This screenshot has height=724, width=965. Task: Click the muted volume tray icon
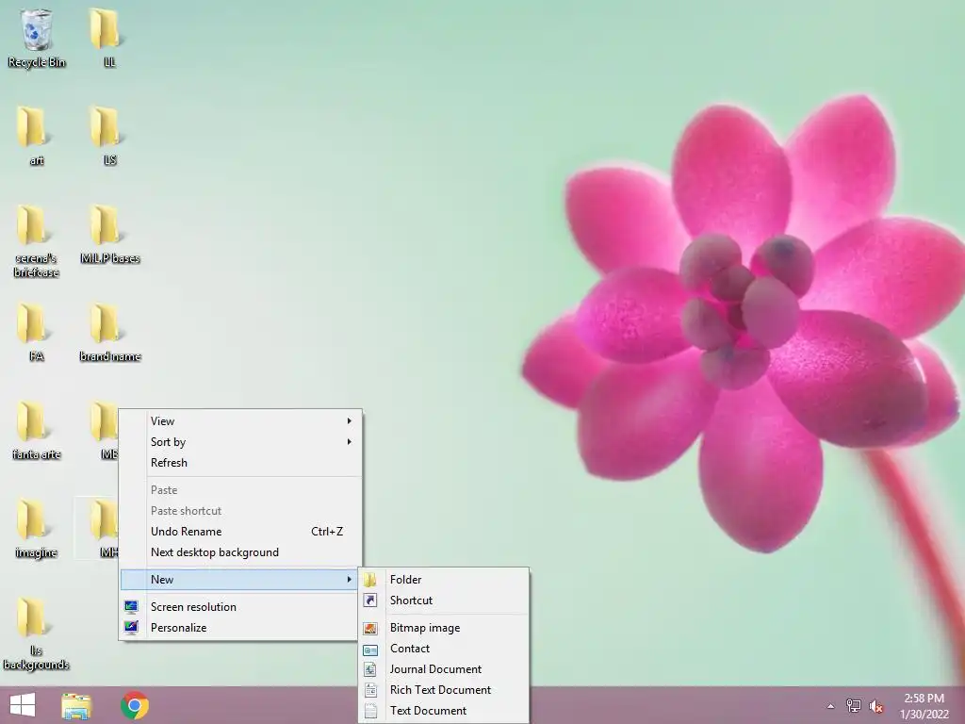[x=875, y=706]
